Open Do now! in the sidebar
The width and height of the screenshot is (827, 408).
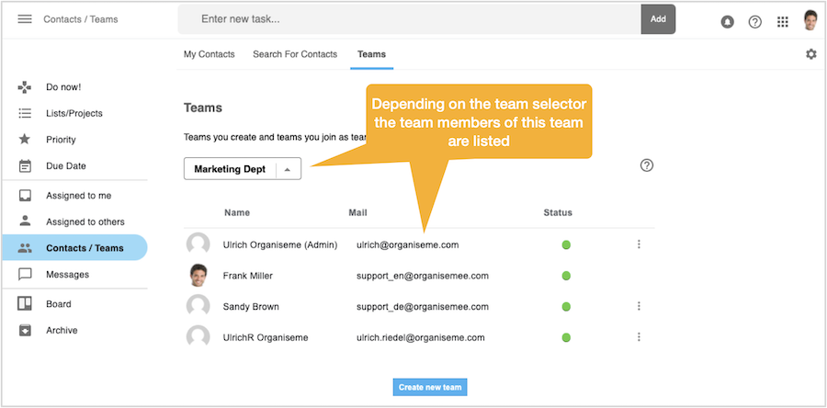click(63, 87)
